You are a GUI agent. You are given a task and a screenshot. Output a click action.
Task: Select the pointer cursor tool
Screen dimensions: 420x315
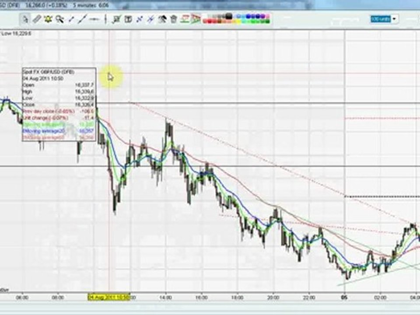click(25, 19)
